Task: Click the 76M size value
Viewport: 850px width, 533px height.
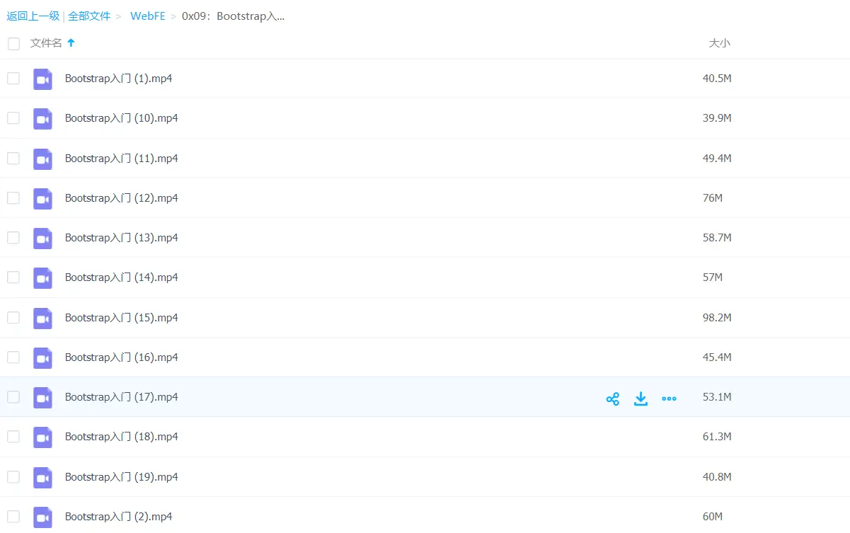Action: [x=713, y=198]
